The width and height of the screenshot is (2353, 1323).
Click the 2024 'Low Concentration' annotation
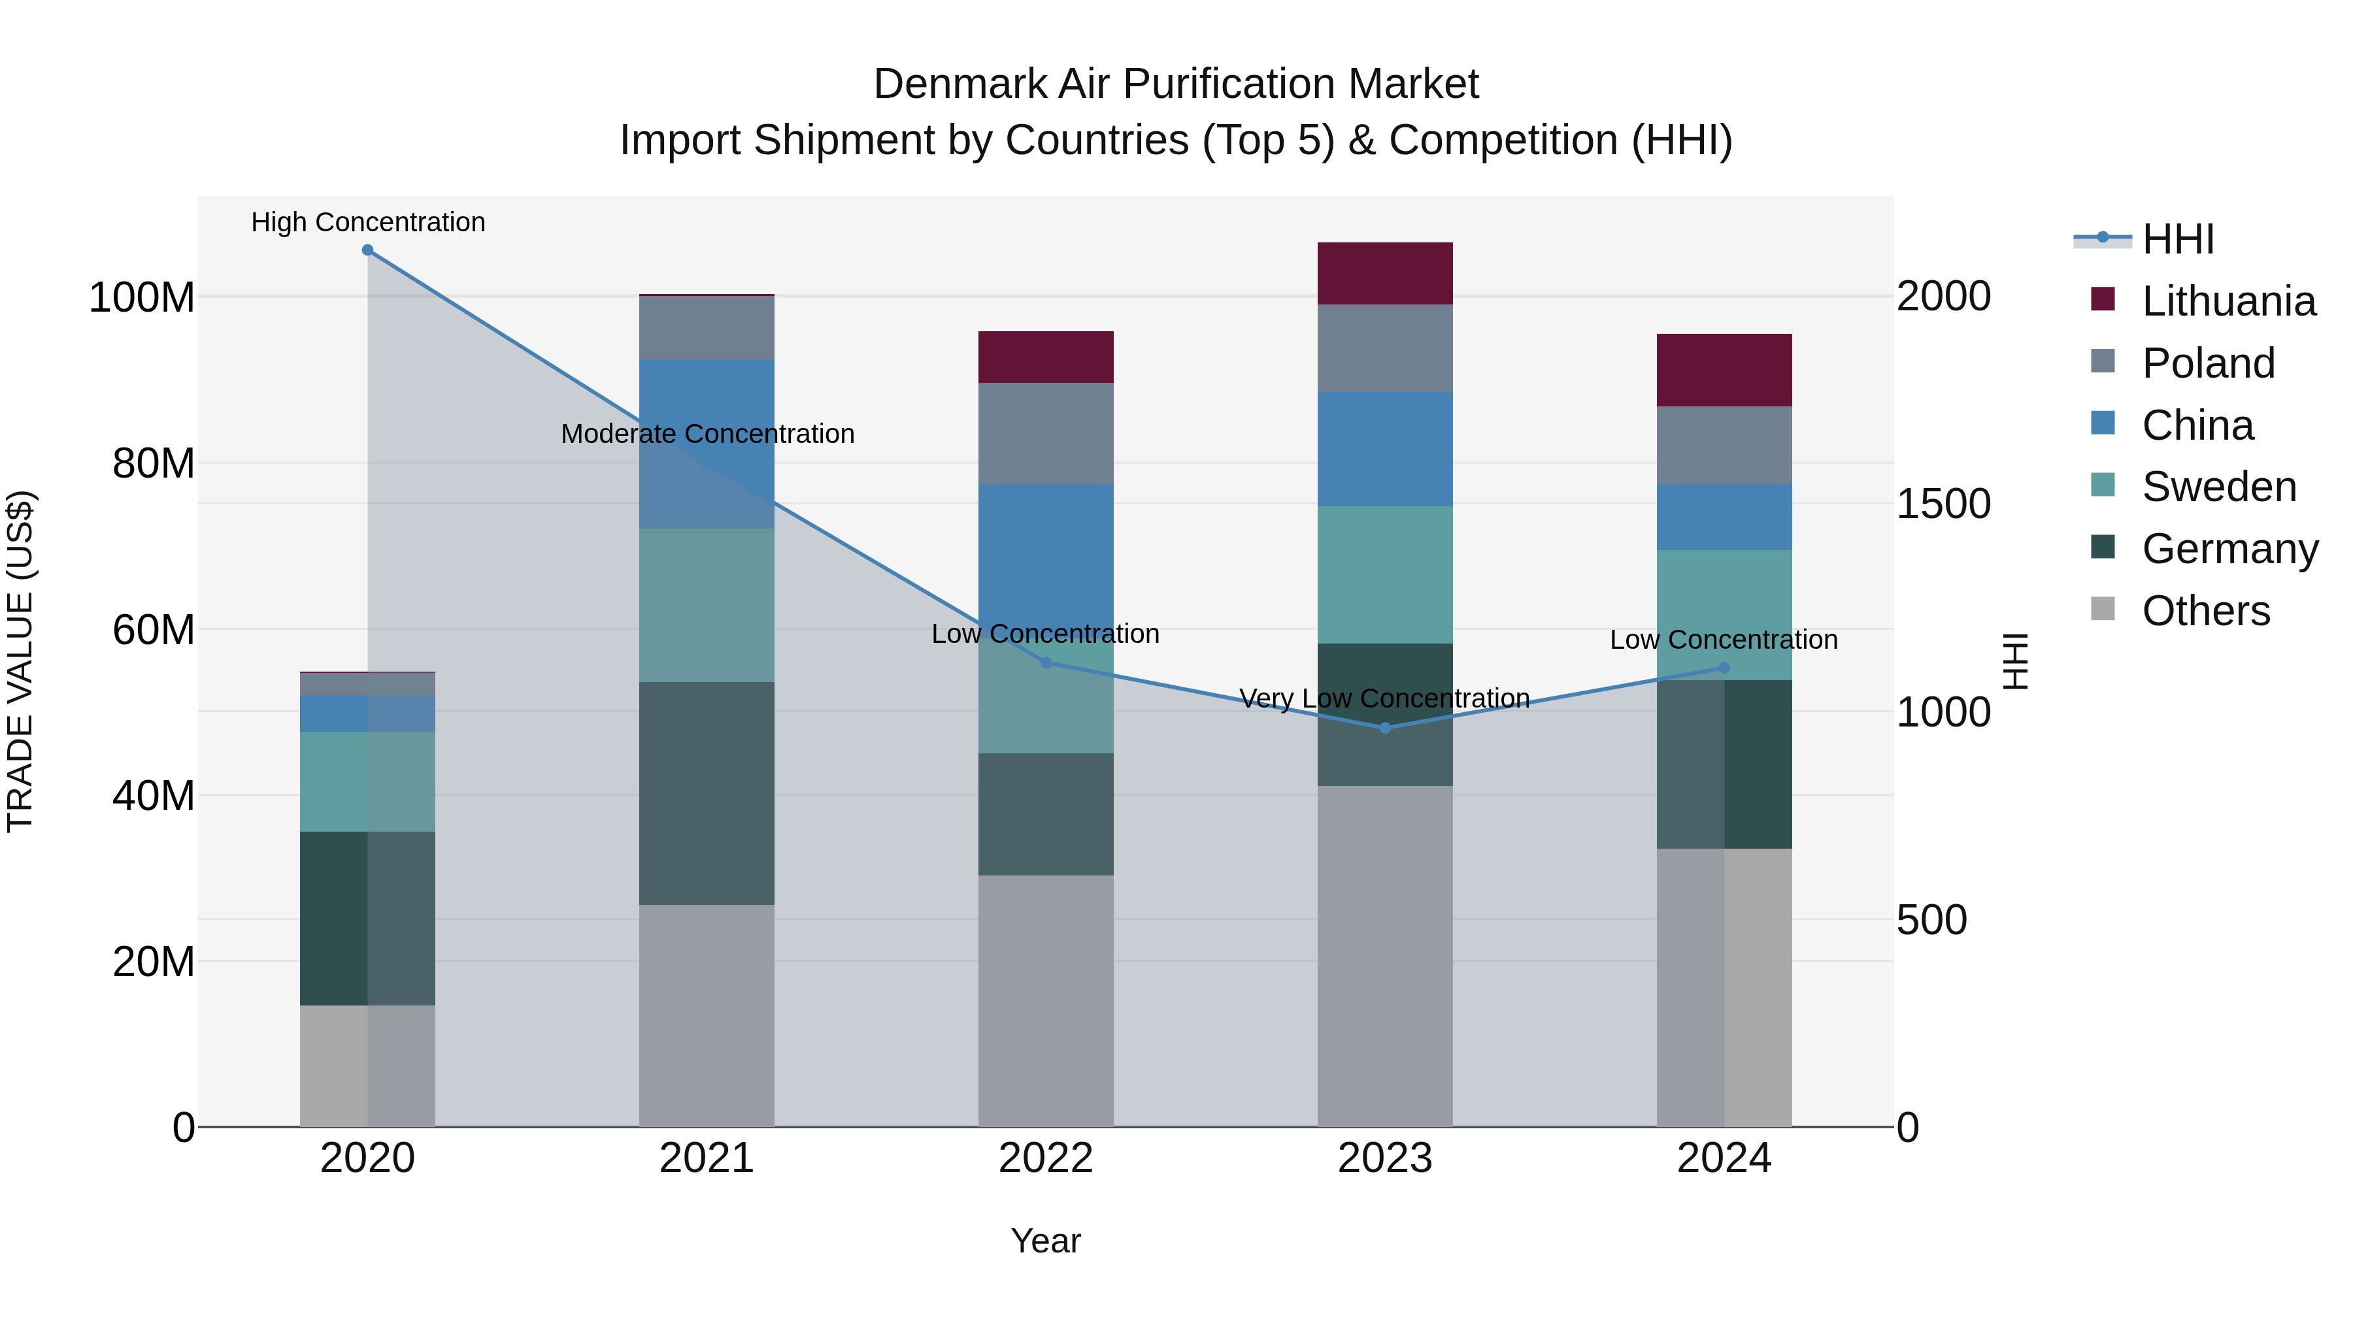tap(1725, 640)
